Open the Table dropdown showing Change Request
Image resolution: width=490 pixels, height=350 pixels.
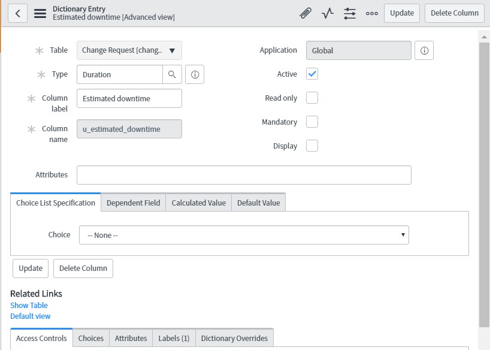[x=129, y=50]
